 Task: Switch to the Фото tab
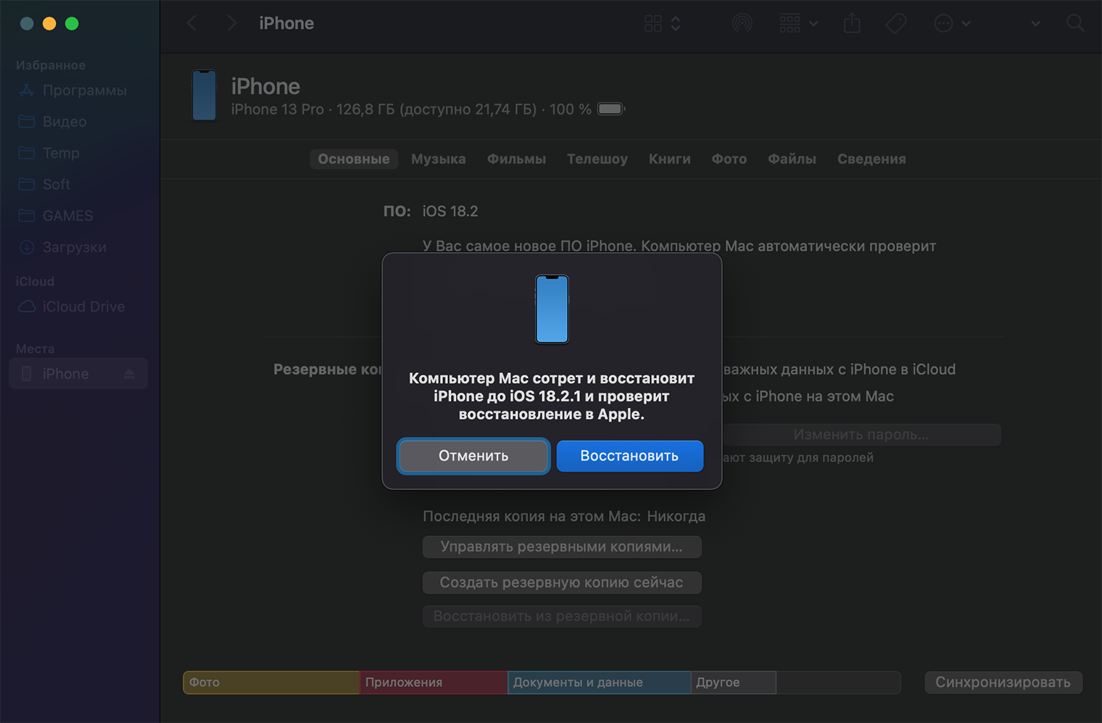pyautogui.click(x=729, y=159)
